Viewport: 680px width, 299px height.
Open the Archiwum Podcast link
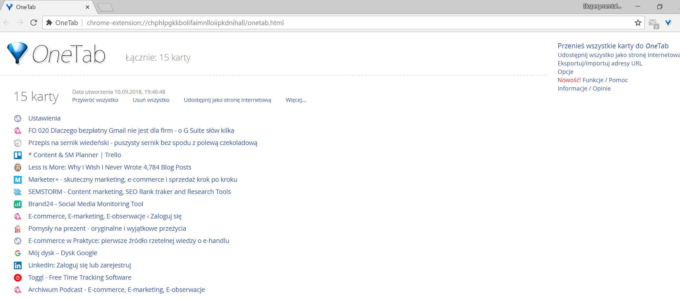click(x=117, y=290)
